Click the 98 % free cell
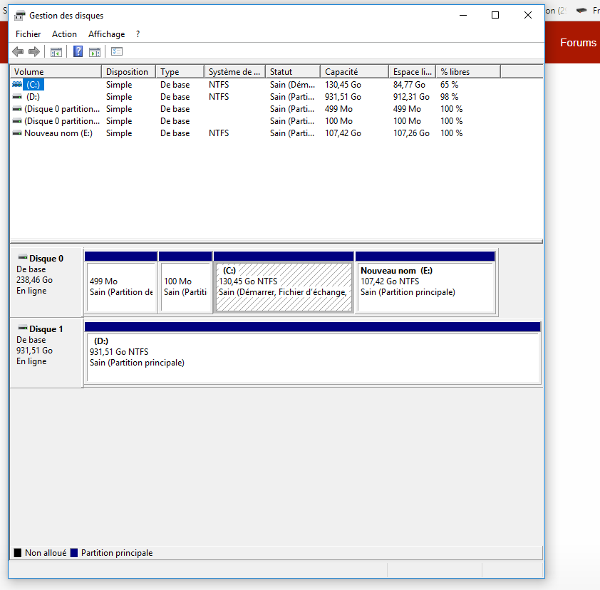The width and height of the screenshot is (600, 590). coord(449,97)
